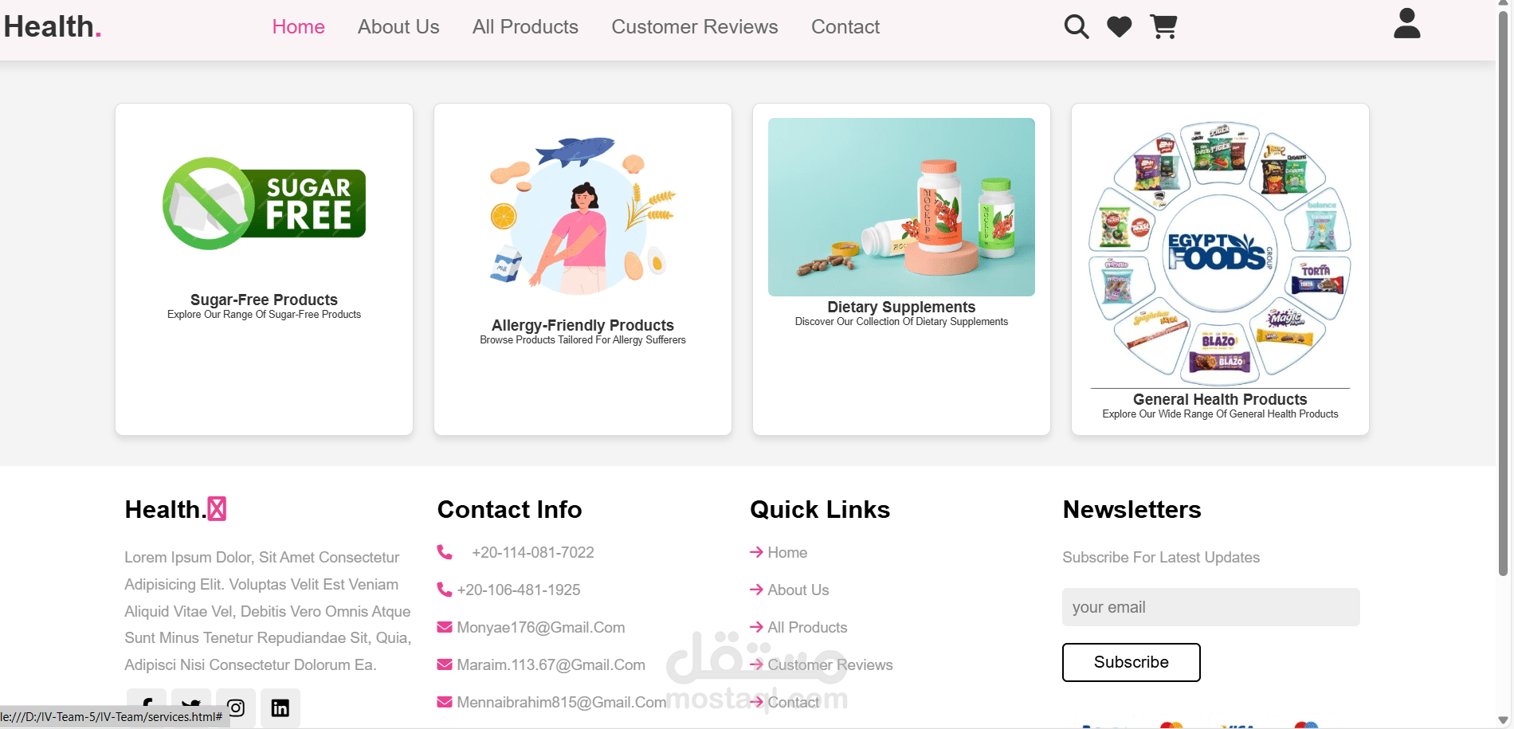The height and width of the screenshot is (729, 1514).
Task: Click the All Products quick link
Action: pos(806,628)
